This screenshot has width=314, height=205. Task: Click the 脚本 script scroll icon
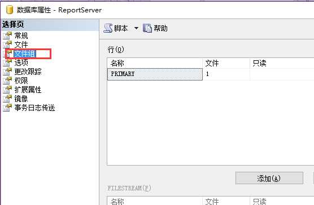click(108, 28)
